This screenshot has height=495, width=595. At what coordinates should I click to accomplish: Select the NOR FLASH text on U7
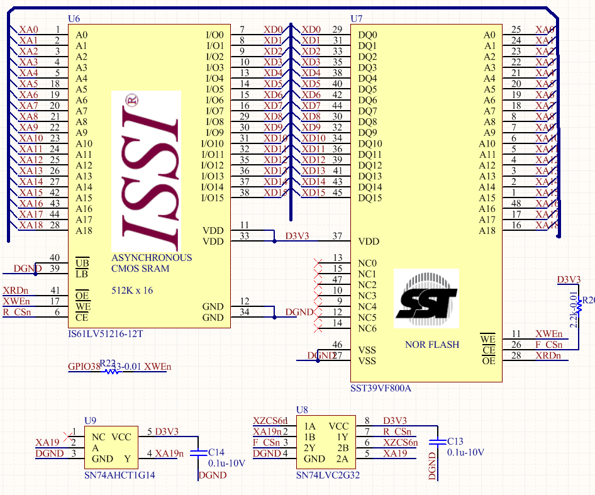pos(432,345)
